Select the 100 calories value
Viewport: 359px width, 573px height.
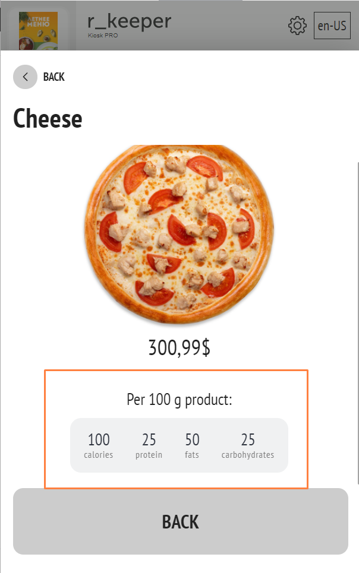pyautogui.click(x=99, y=439)
